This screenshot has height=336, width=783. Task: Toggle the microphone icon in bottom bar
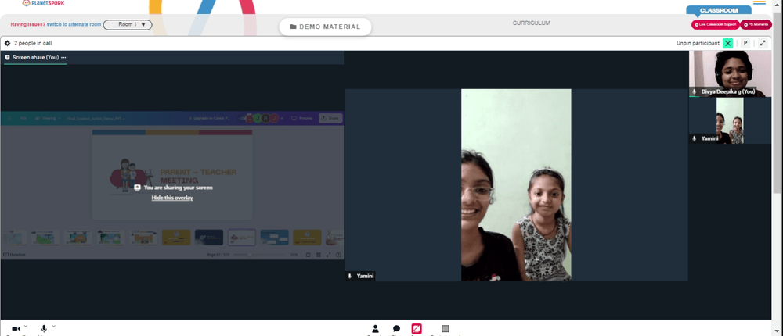click(44, 329)
